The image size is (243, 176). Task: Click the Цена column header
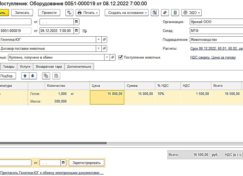(107, 86)
